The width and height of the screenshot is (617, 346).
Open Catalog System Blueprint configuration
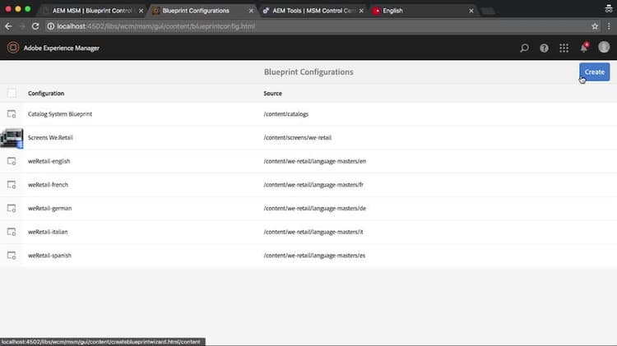(60, 114)
